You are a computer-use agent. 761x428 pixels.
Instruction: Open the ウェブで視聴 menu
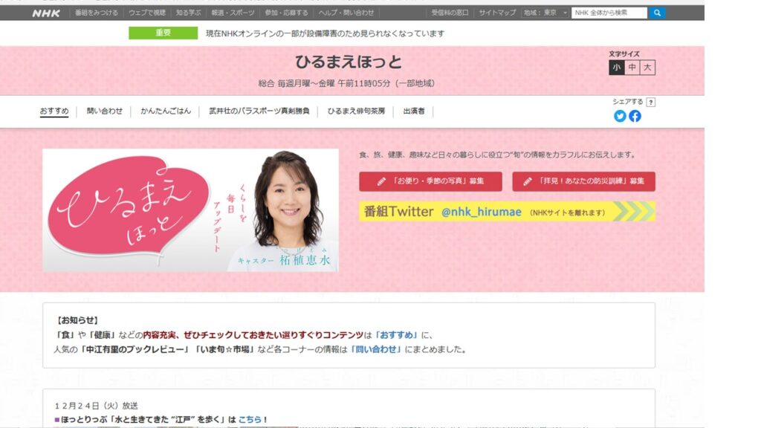(147, 13)
